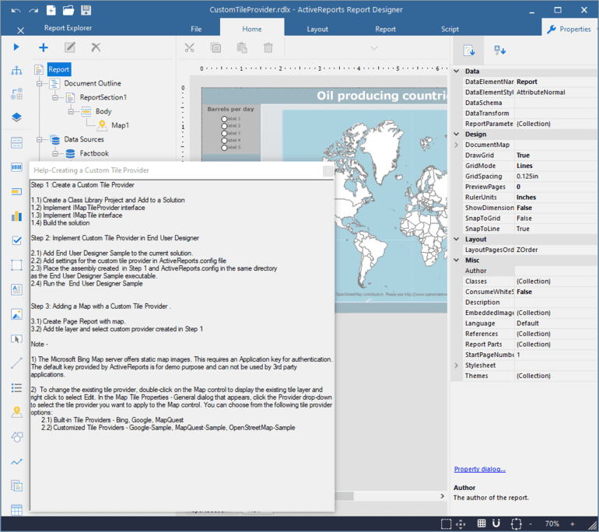Click the Edit pencil icon in Explorer
Image resolution: width=599 pixels, height=532 pixels.
pos(69,47)
